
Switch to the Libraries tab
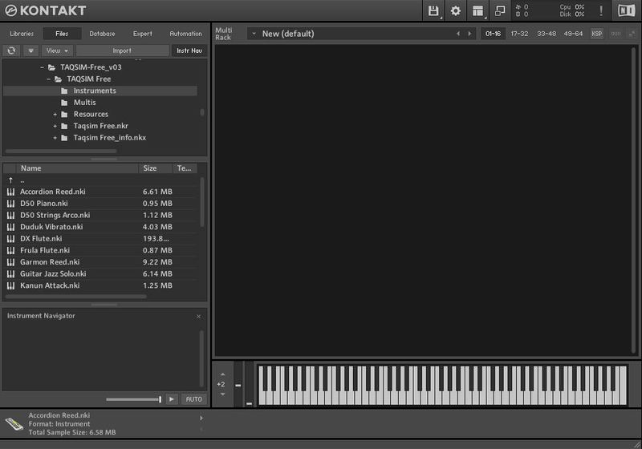click(x=22, y=34)
